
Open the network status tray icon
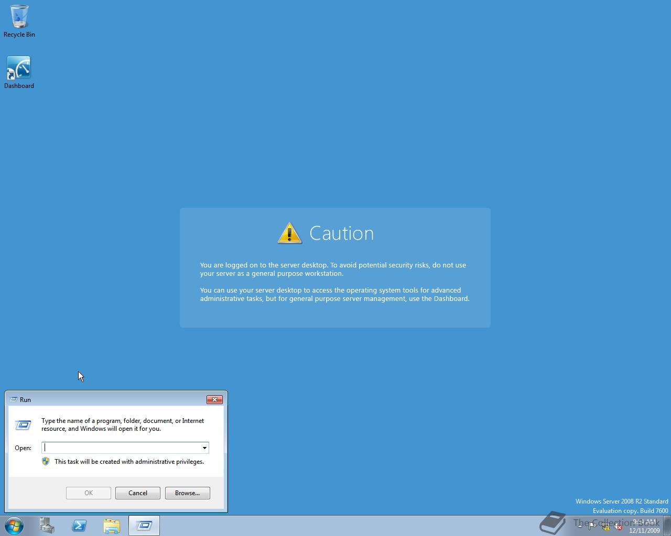pyautogui.click(x=605, y=527)
